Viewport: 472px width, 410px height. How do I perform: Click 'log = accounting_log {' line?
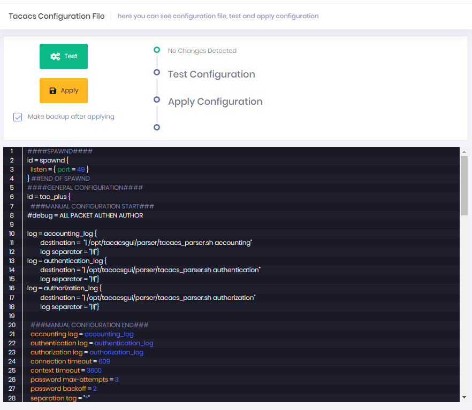tap(62, 234)
